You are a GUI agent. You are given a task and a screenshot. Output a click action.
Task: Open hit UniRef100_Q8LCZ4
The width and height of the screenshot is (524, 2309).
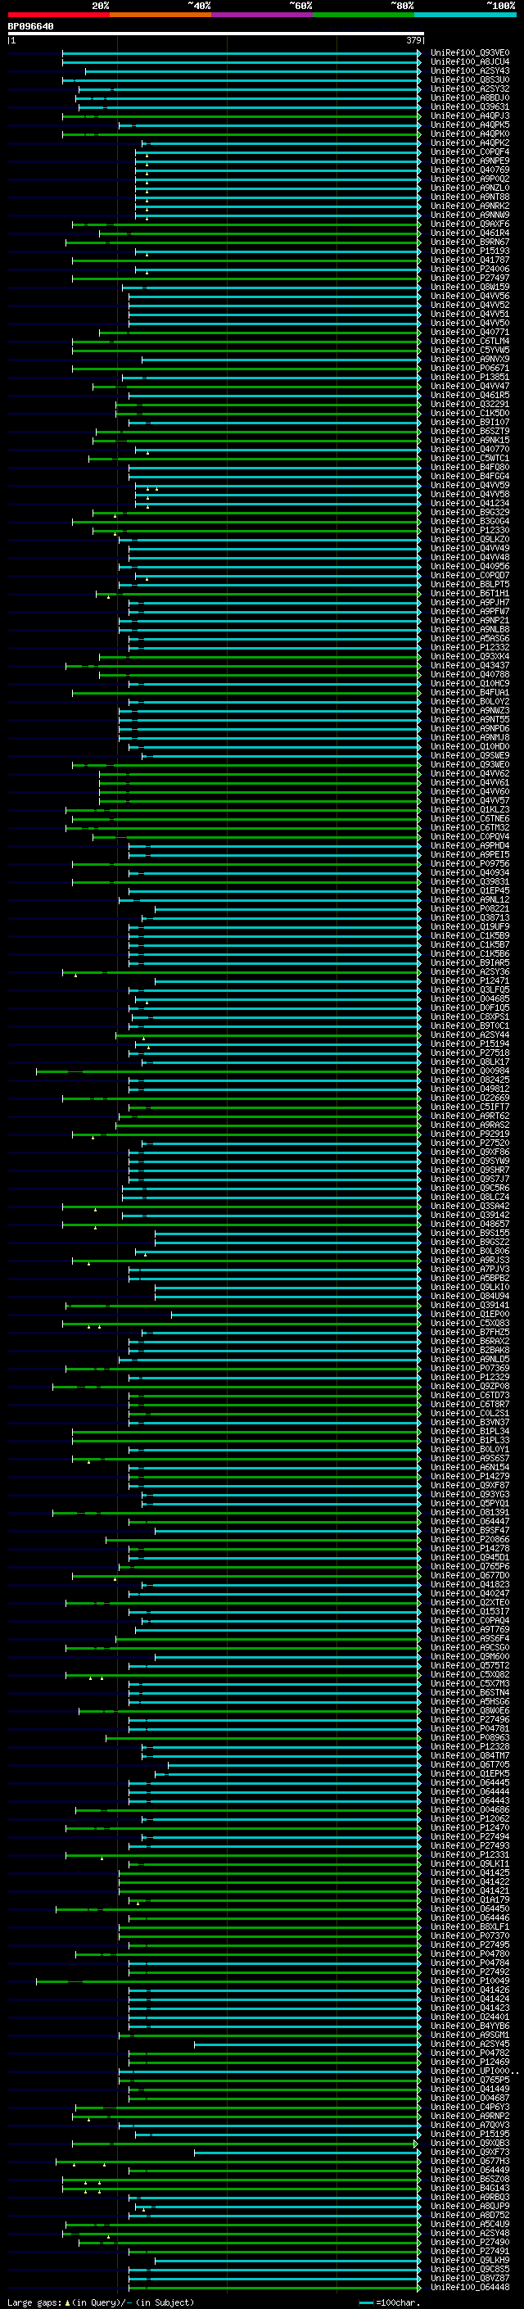click(469, 1197)
